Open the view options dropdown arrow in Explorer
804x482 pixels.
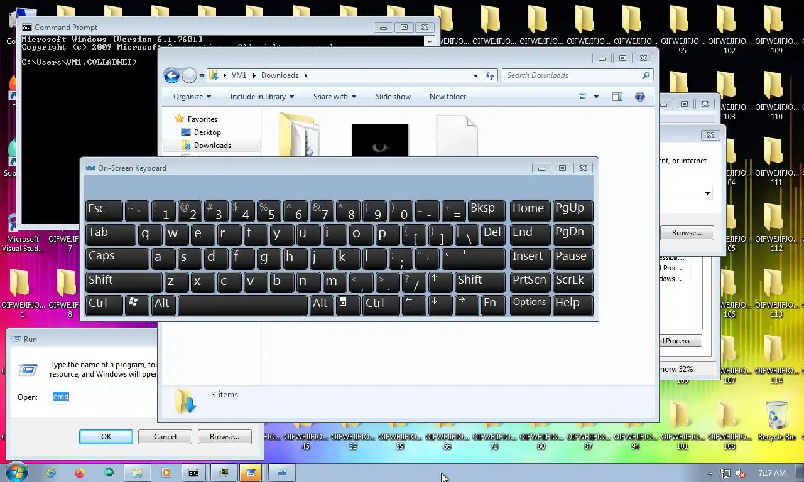596,97
